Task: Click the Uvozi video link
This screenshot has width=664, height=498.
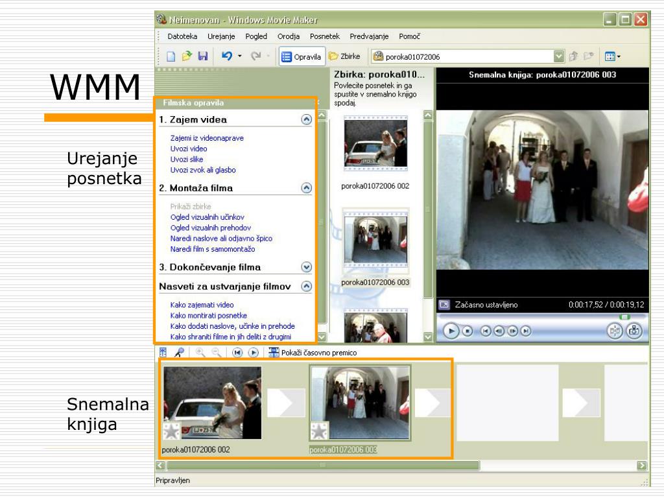Action: coord(189,148)
